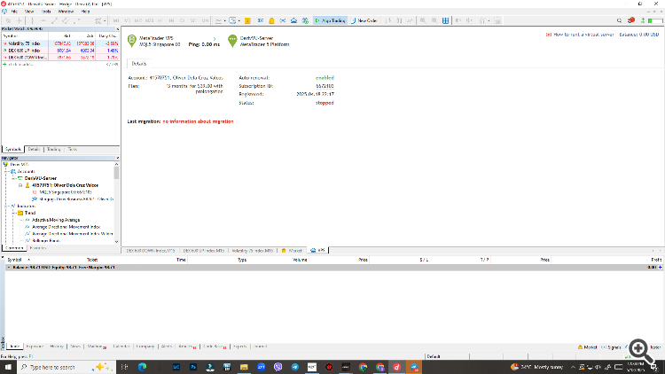Click the VPS cloud toolbar icon
Screen dimensions: 665x374
293,20
